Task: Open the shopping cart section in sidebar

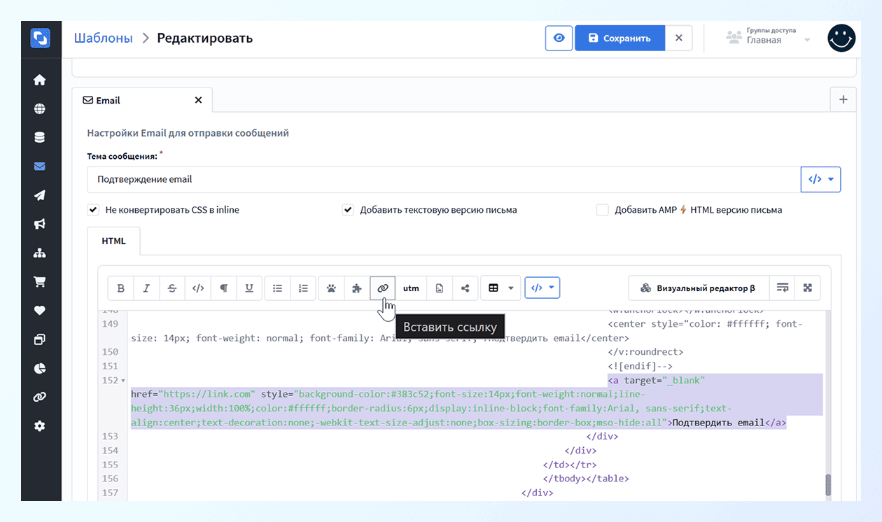Action: pos(40,282)
